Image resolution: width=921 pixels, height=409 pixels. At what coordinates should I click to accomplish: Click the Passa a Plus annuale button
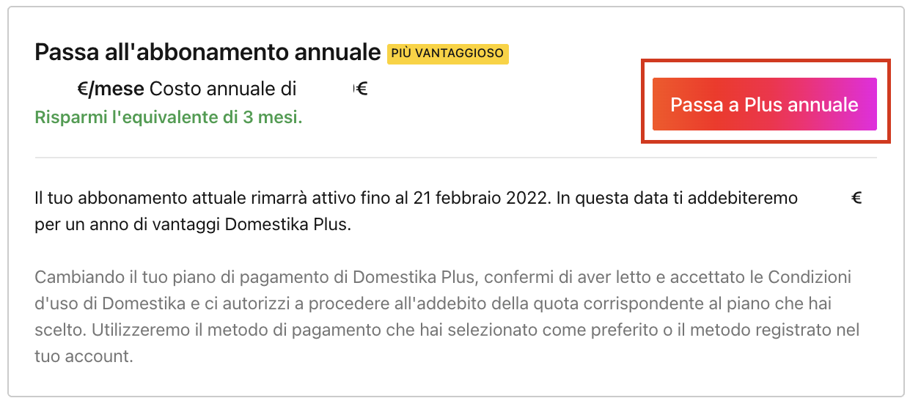point(765,104)
